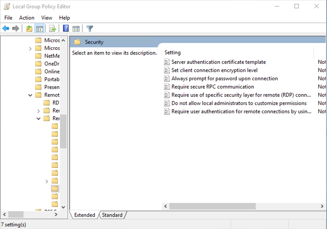This screenshot has width=327, height=229.
Task: Expand the collapsed Microsoft node chevron
Action: point(30,48)
